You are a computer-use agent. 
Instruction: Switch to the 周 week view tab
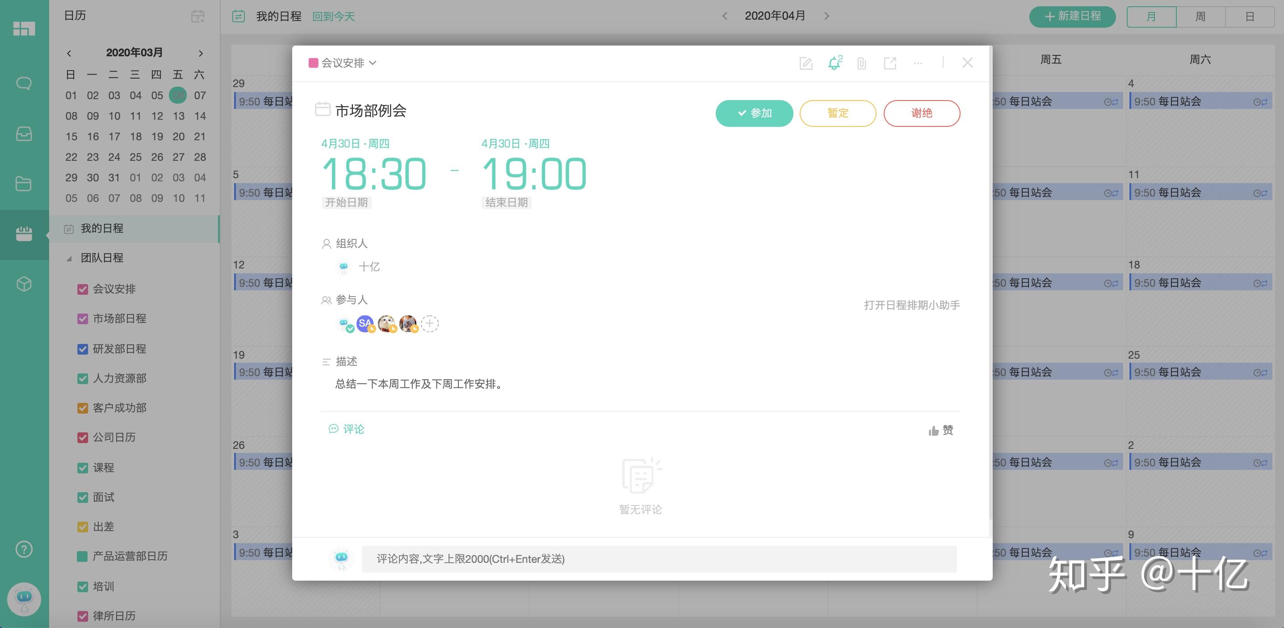click(x=1200, y=17)
